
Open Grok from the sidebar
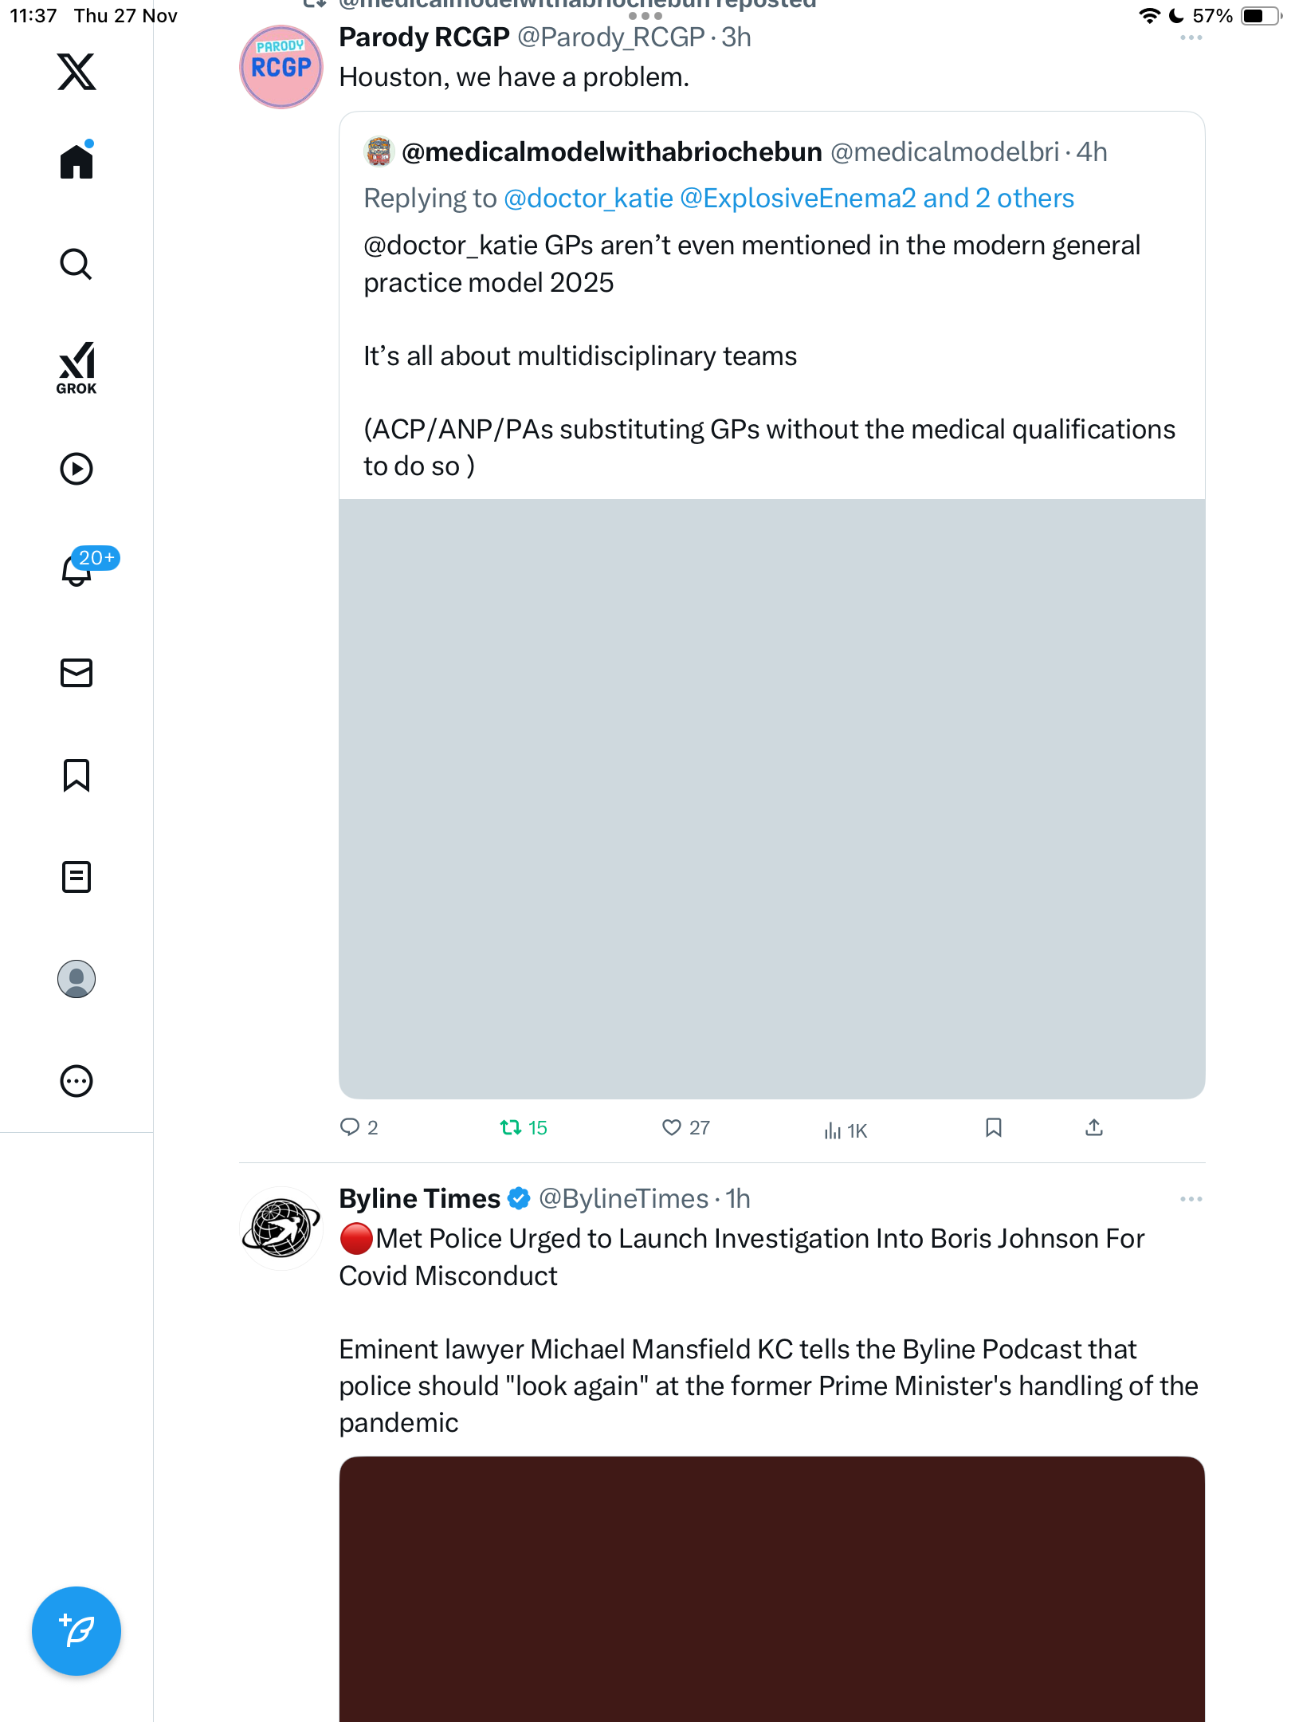77,368
